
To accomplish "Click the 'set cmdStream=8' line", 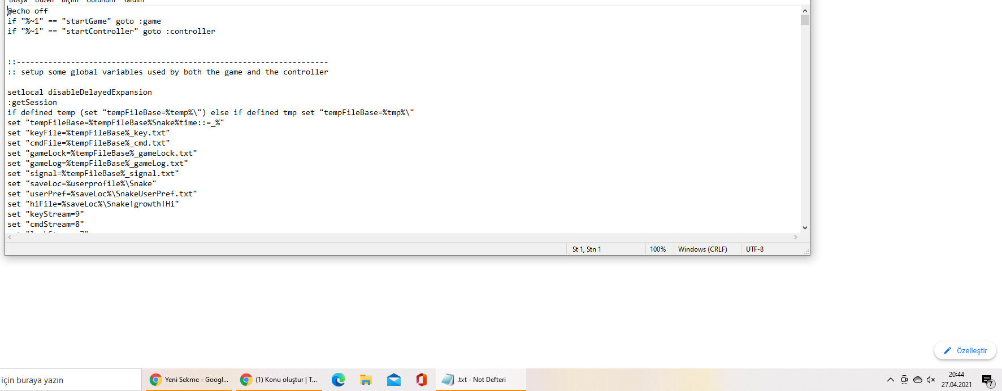I will coord(46,224).
